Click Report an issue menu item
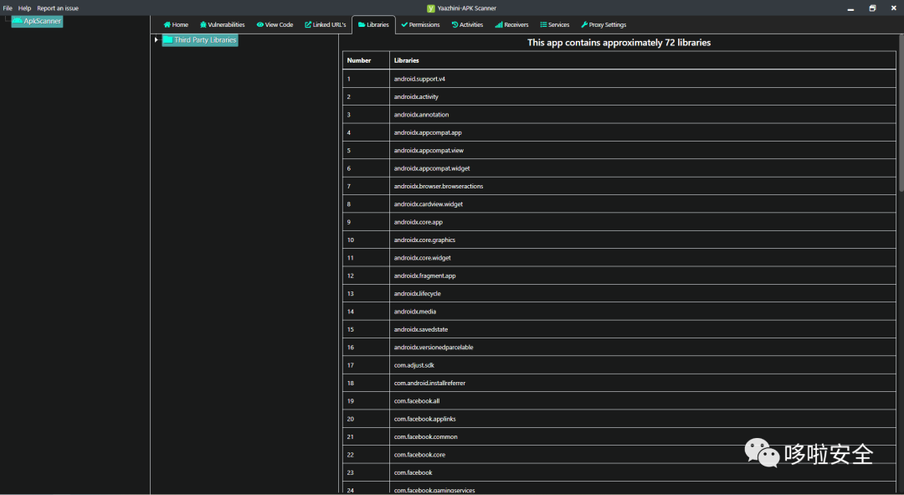904x495 pixels. (x=58, y=8)
